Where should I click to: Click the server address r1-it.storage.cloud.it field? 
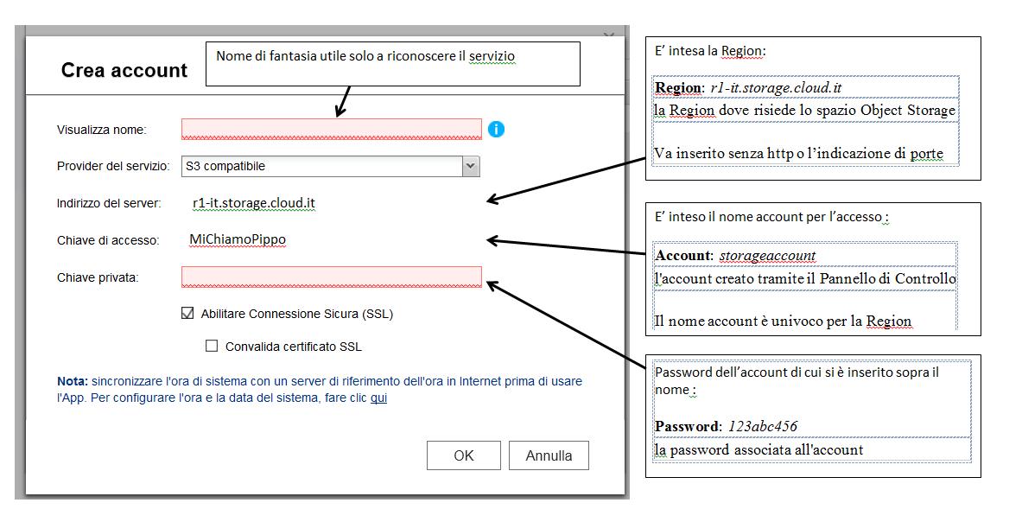254,204
